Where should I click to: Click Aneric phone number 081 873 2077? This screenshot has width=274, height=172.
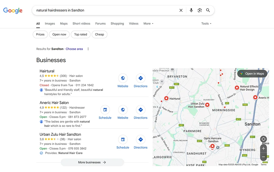tap(77, 117)
